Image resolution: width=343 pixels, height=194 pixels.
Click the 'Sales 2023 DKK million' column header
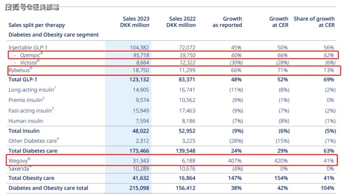coord(134,22)
